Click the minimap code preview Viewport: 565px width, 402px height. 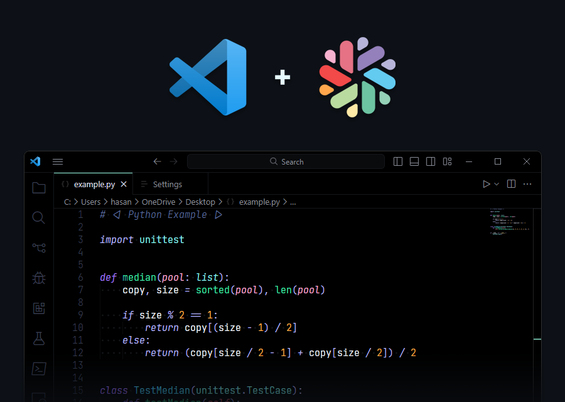(x=510, y=221)
